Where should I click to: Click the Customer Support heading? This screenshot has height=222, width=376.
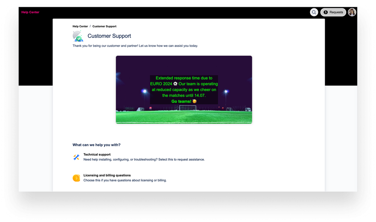(x=109, y=36)
